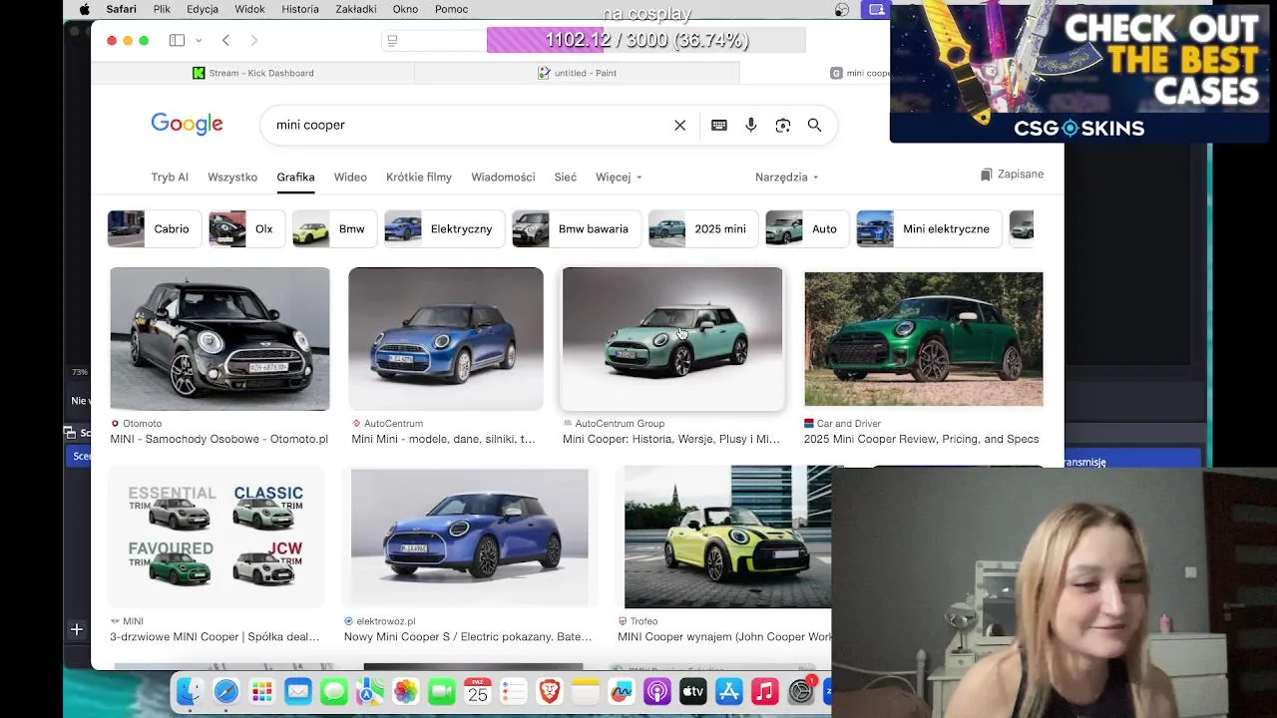Open the mint green AutoCentrum Group Mini image

click(x=672, y=339)
